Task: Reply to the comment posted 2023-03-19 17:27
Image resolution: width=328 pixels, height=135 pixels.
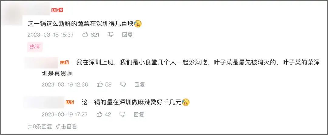Action: 139,114
